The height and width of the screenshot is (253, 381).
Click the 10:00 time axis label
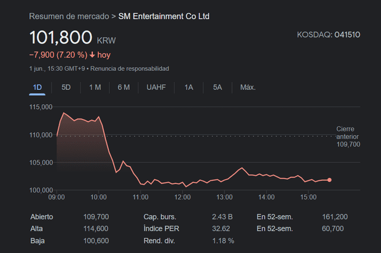[x=98, y=197]
